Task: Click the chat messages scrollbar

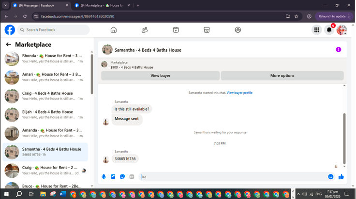Action: [x=344, y=139]
